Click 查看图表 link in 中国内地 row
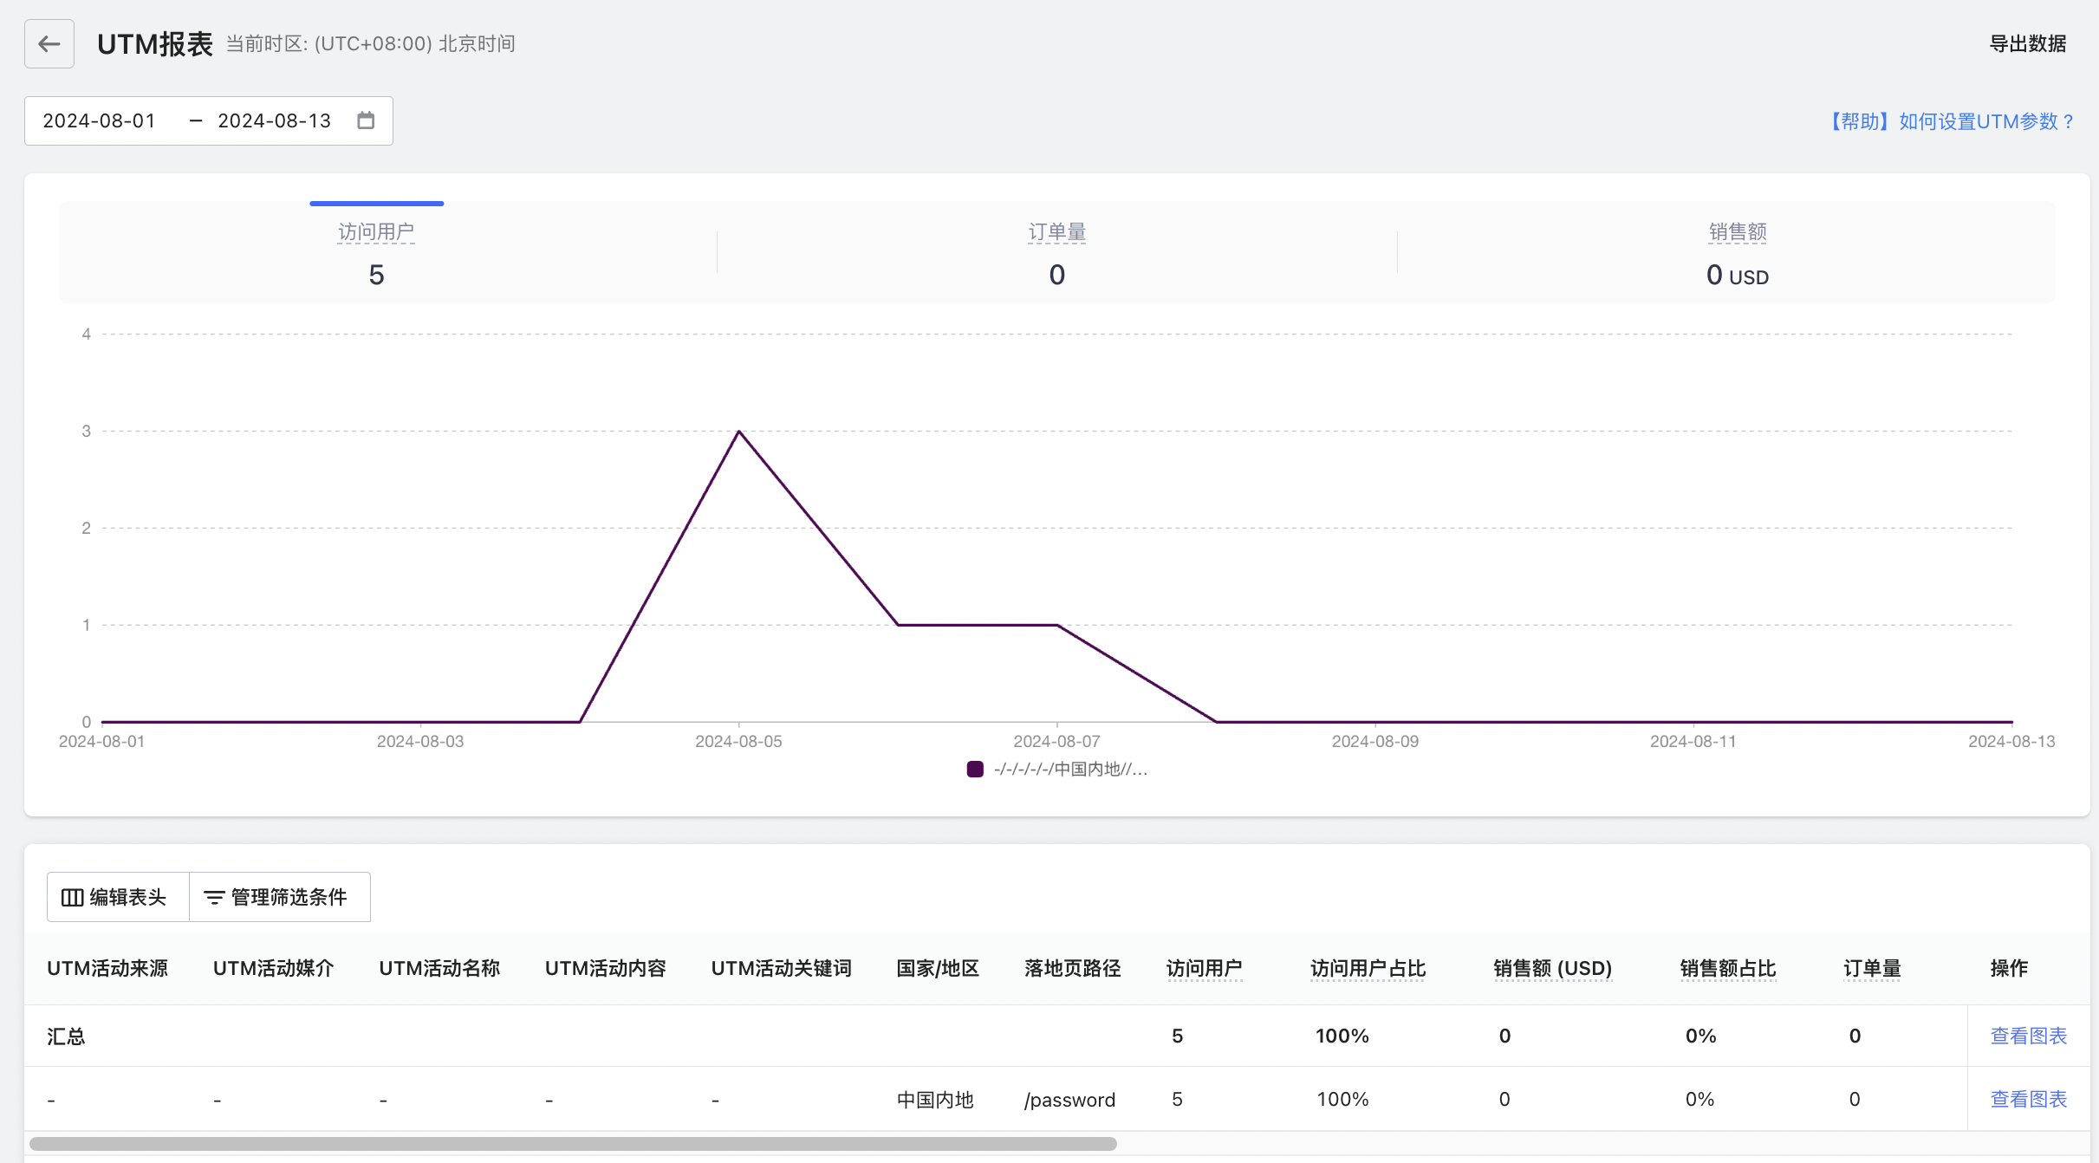Image resolution: width=2099 pixels, height=1163 pixels. tap(2028, 1099)
